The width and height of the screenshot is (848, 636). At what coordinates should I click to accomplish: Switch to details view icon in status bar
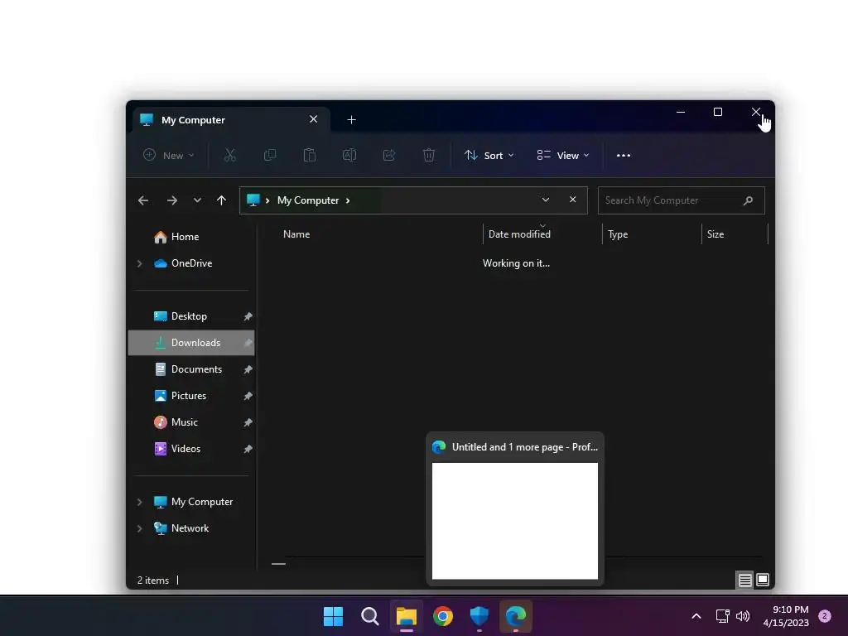(744, 581)
